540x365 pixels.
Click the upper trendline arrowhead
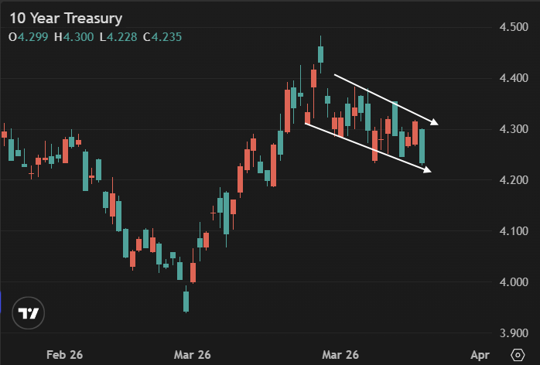pos(435,121)
